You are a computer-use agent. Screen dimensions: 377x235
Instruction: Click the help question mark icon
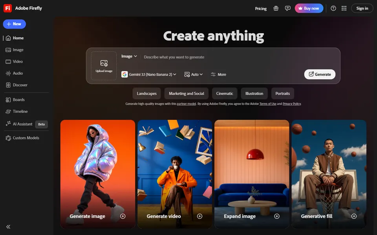333,8
